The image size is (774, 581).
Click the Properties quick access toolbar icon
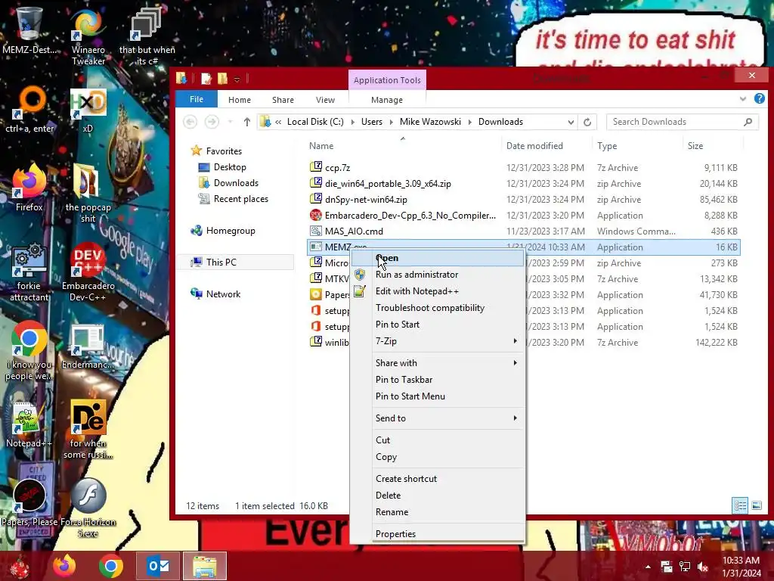click(x=206, y=79)
